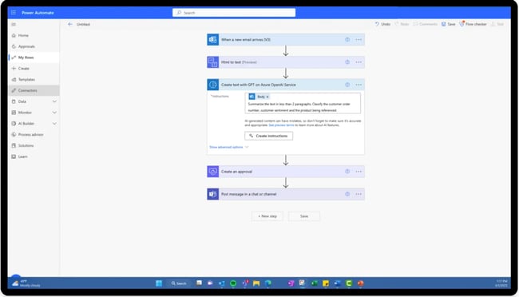Open the clock and date on taskbar
519x297 pixels.
501,283
